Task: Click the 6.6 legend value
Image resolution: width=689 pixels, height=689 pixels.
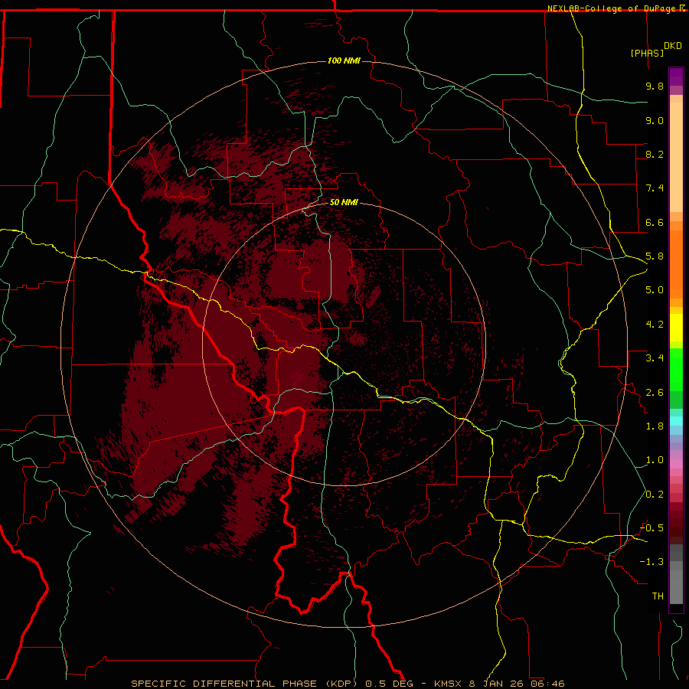Action: [655, 222]
